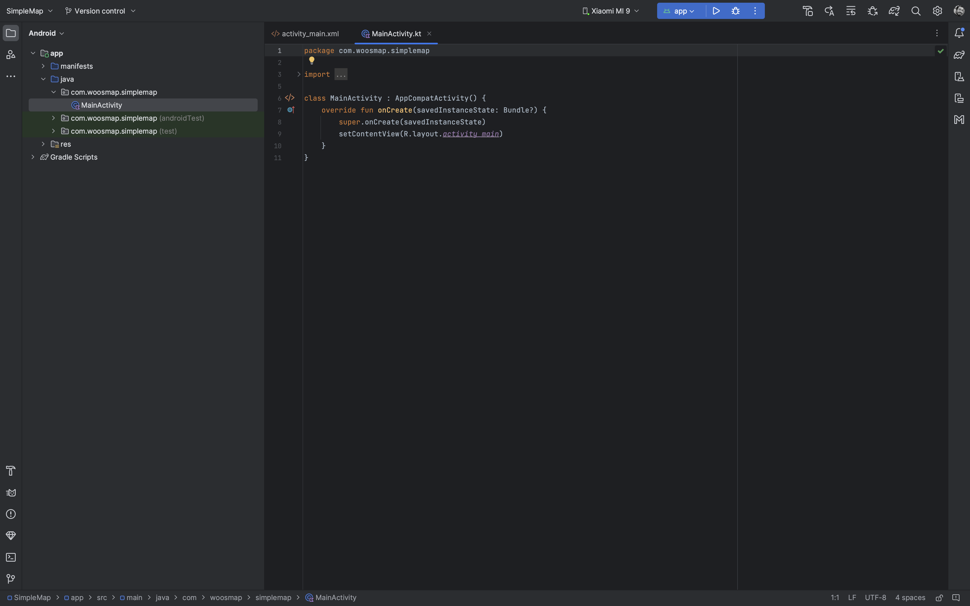This screenshot has width=970, height=606.
Task: Run the app with the play button
Action: (716, 11)
